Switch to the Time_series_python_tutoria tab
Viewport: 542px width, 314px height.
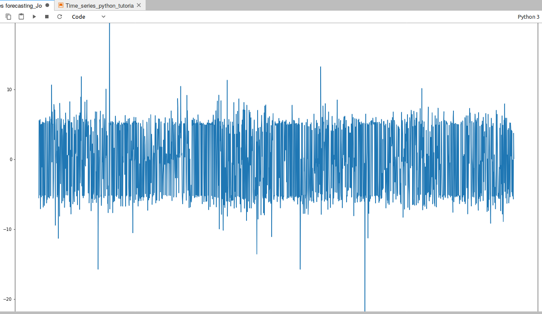pos(99,6)
